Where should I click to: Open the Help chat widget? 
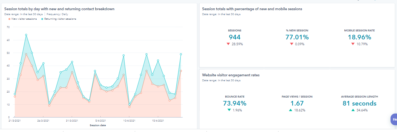394,119
